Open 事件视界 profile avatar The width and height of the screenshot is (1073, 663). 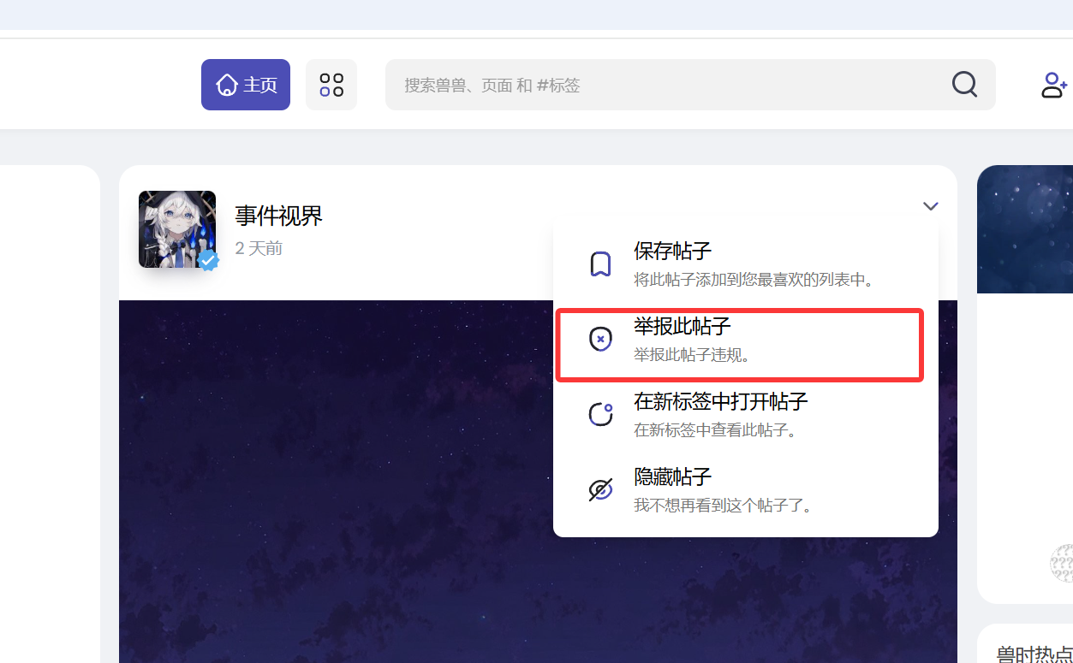176,227
